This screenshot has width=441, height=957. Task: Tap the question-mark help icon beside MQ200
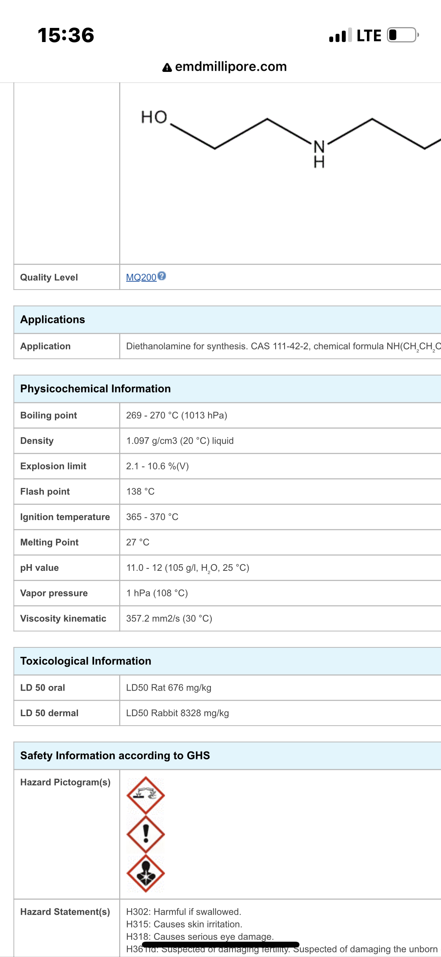click(x=162, y=276)
